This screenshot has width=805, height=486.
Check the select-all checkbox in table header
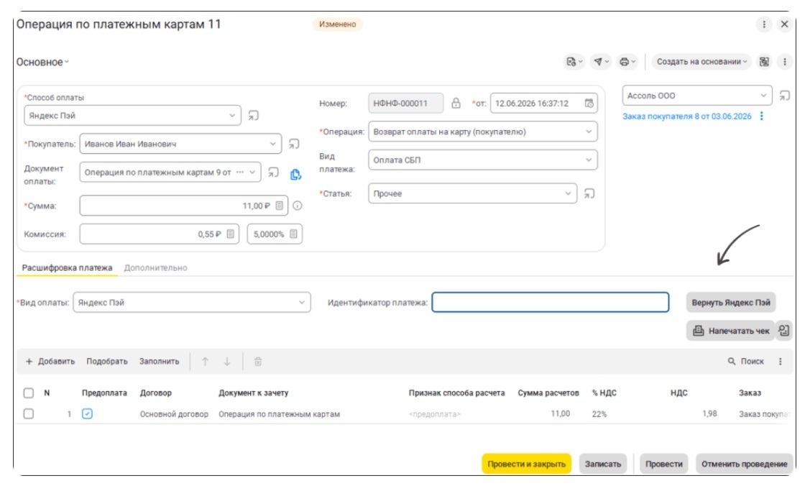29,393
